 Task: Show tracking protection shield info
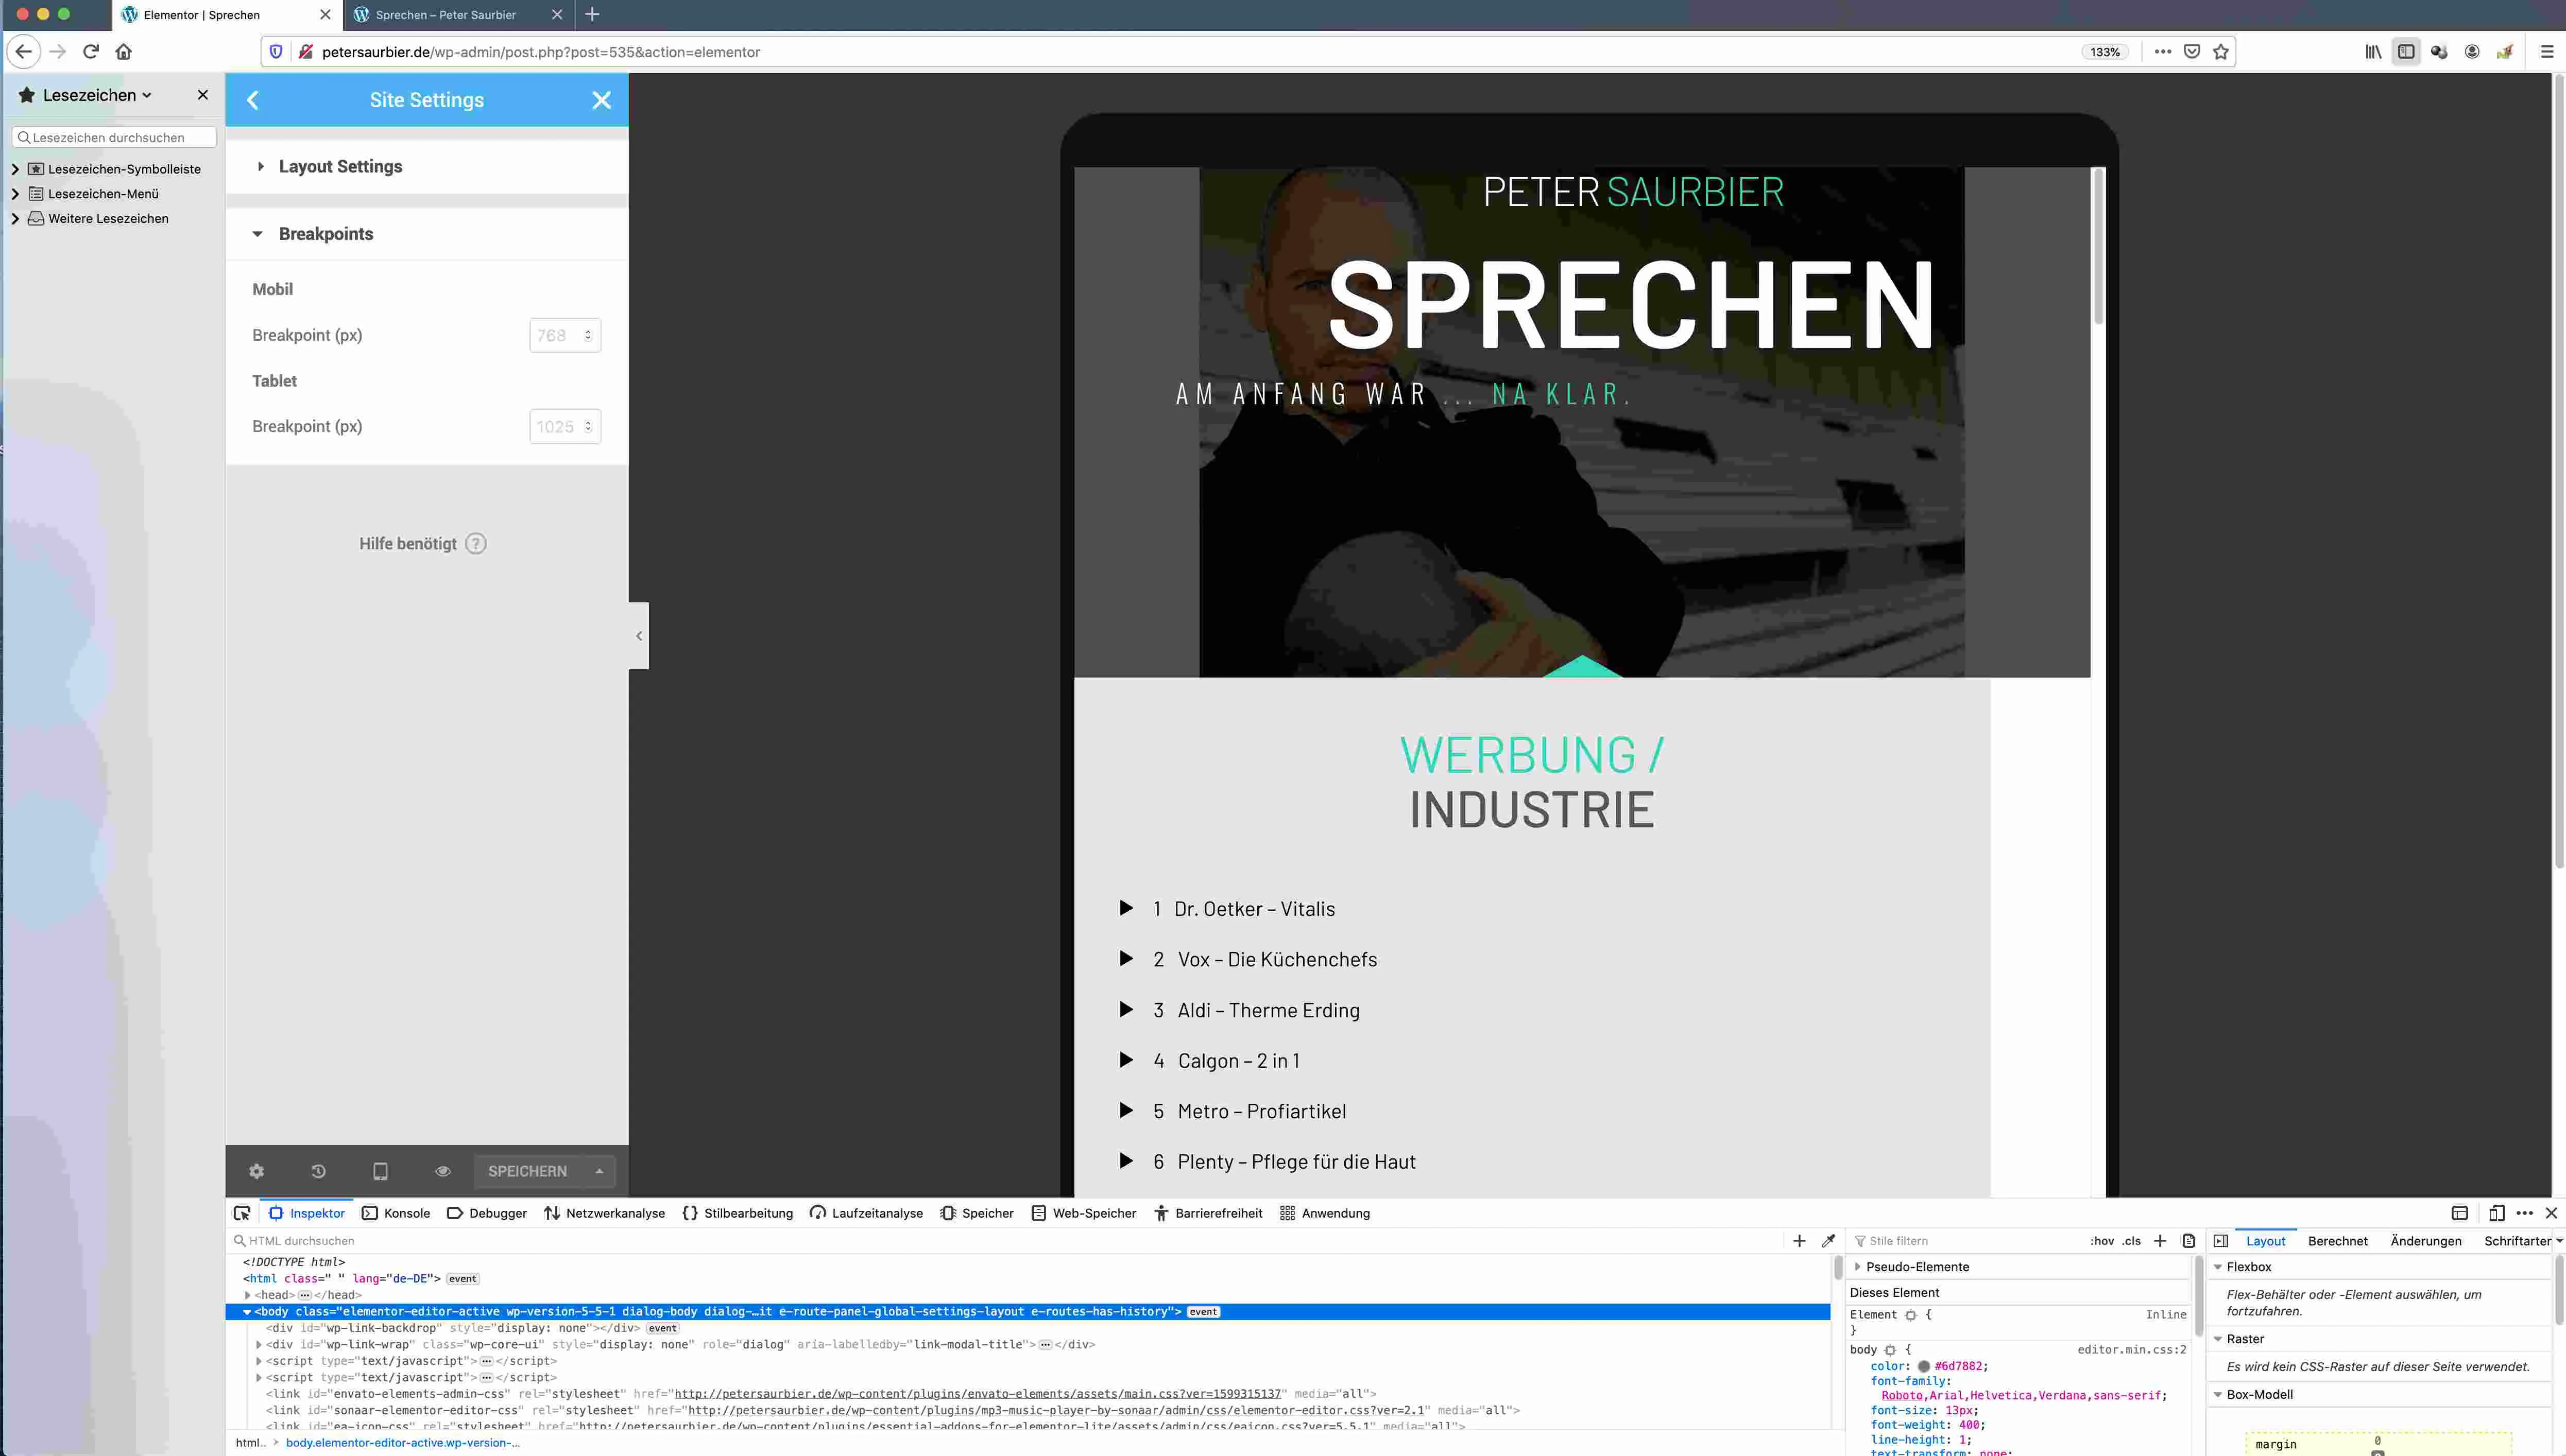[276, 52]
